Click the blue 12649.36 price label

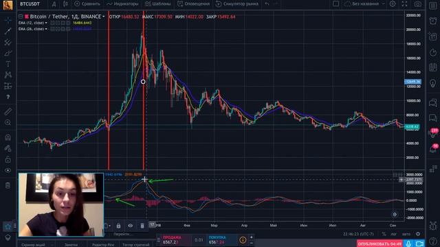tap(412, 82)
